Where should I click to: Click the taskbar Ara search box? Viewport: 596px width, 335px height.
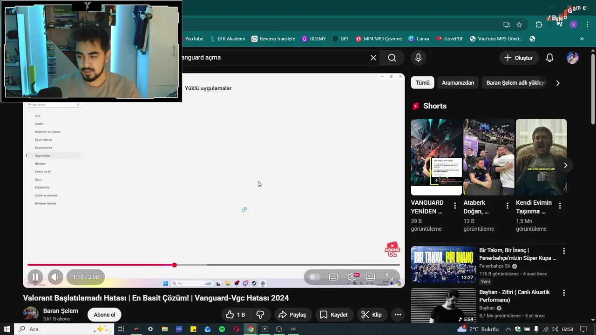64,329
